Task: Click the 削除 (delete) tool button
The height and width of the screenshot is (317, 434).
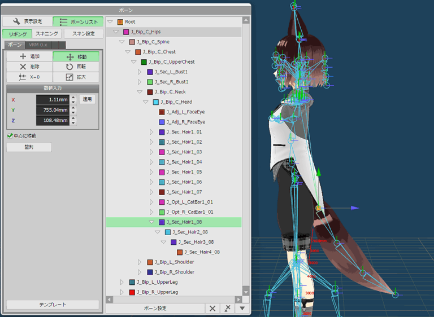Action: tap(29, 67)
